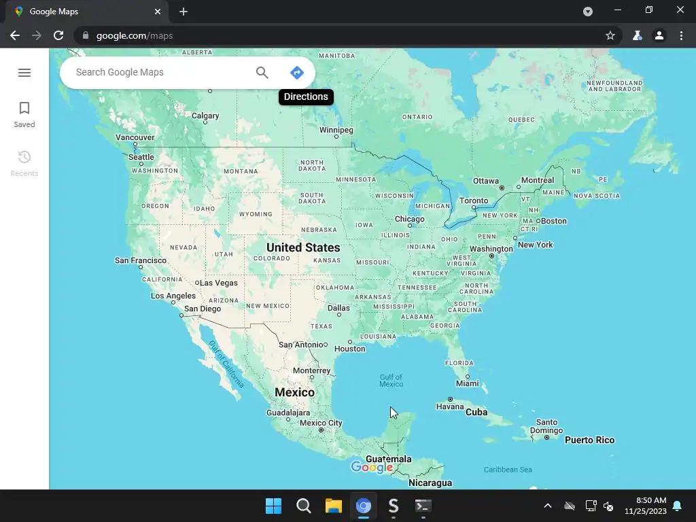Click the Havana city label
This screenshot has width=696, height=522.
click(450, 406)
